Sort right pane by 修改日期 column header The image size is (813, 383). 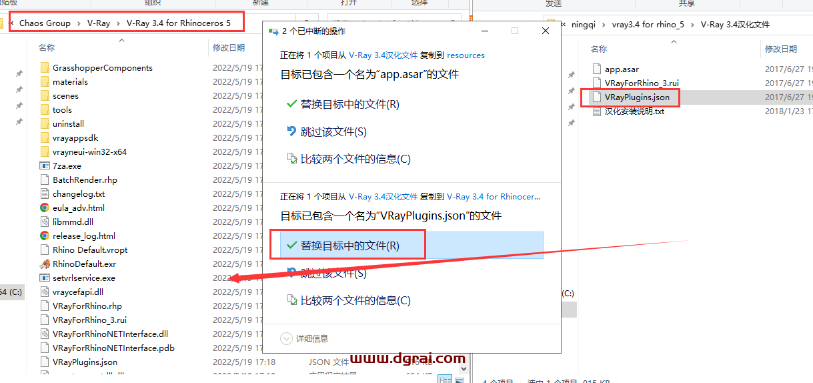point(780,49)
